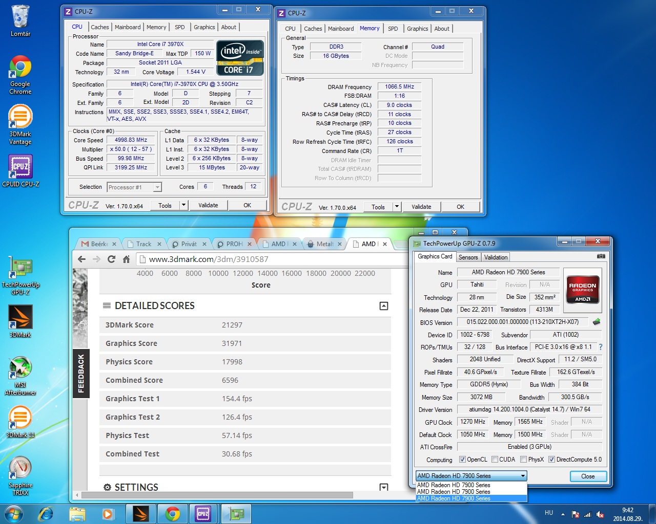Open the 3DMark desktop shortcut
This screenshot has width=656, height=524.
click(x=20, y=321)
